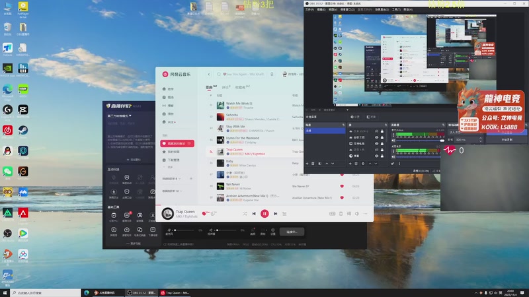Screen dimensions: 529x297
Task: Select 我喜欢的音乐 in NetEase sidebar
Action: pyautogui.click(x=177, y=143)
